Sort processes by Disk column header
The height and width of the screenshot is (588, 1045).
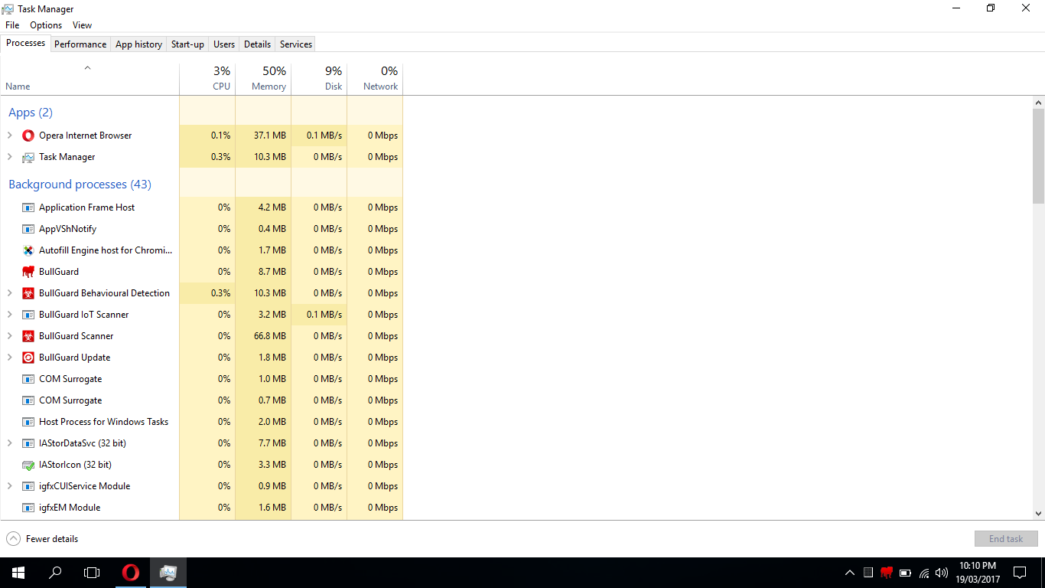(319, 79)
